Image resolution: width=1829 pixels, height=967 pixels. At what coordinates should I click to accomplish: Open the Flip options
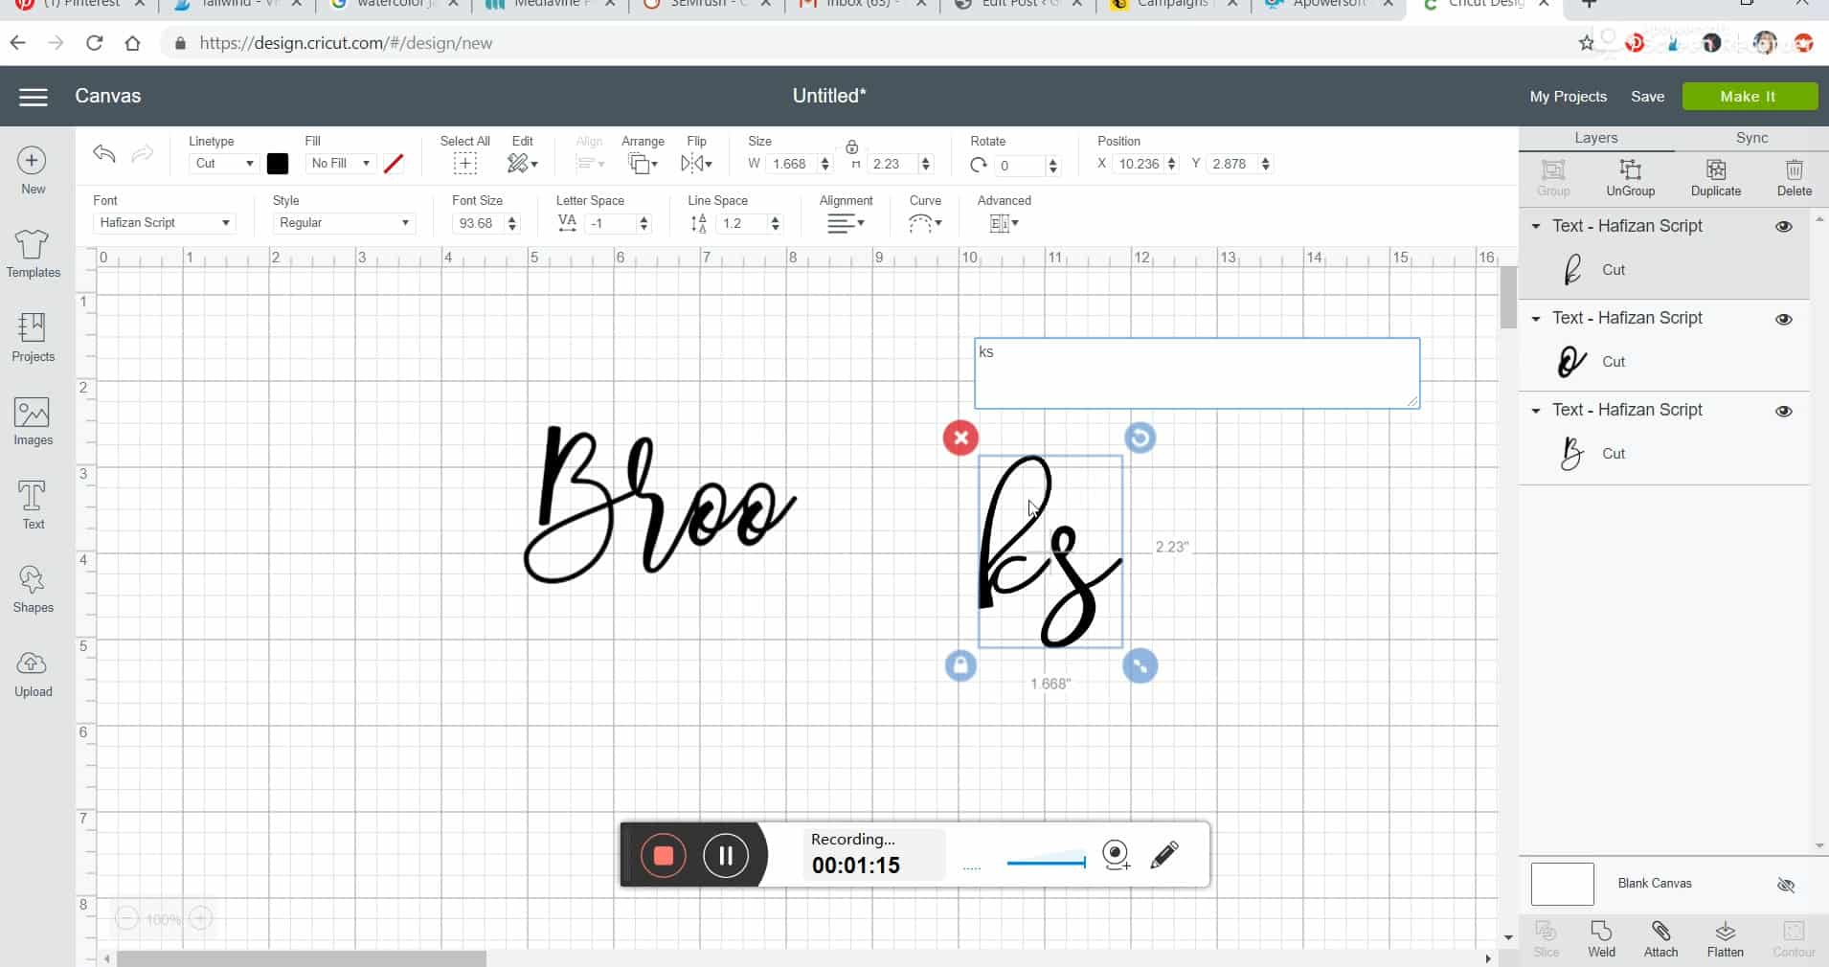point(696,164)
